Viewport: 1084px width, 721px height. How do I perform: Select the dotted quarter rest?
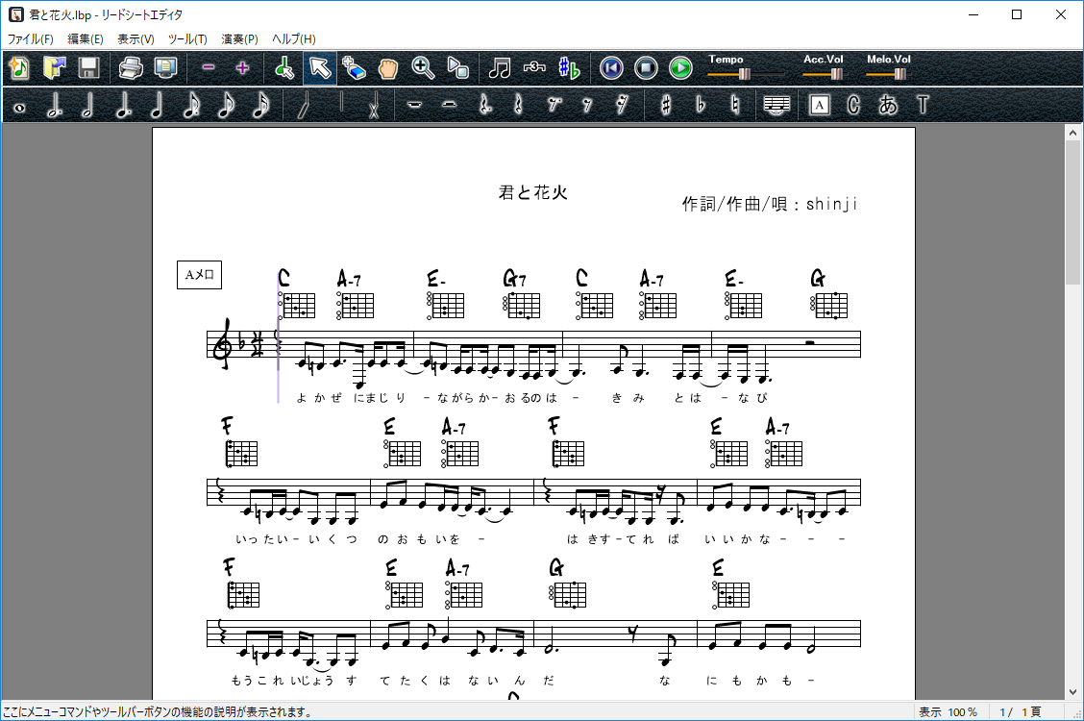(x=484, y=106)
